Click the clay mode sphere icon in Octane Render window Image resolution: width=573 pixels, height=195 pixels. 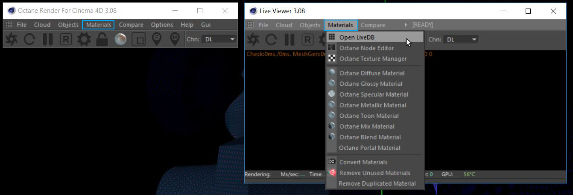(x=120, y=39)
